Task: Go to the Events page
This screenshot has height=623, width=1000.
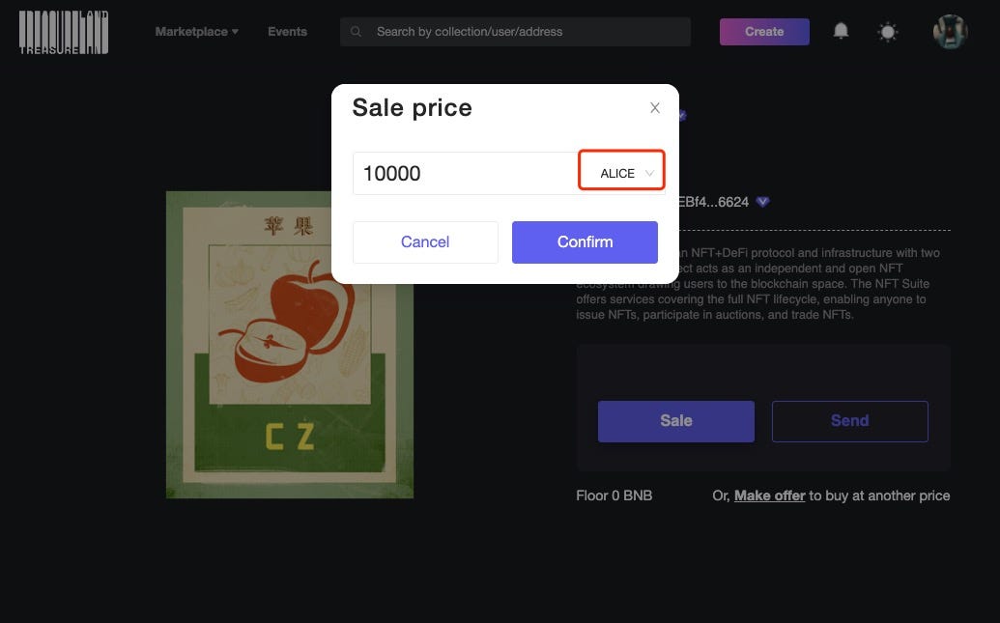Action: click(x=287, y=31)
